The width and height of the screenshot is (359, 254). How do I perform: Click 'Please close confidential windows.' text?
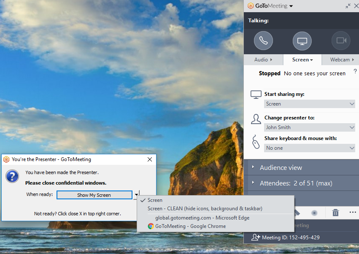(66, 183)
